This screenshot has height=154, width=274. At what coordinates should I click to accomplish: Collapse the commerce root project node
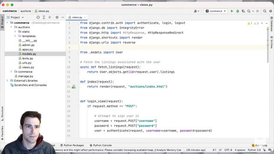7,23
